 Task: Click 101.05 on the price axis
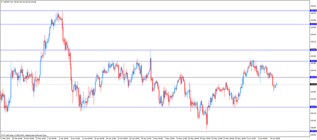click(x=314, y=120)
